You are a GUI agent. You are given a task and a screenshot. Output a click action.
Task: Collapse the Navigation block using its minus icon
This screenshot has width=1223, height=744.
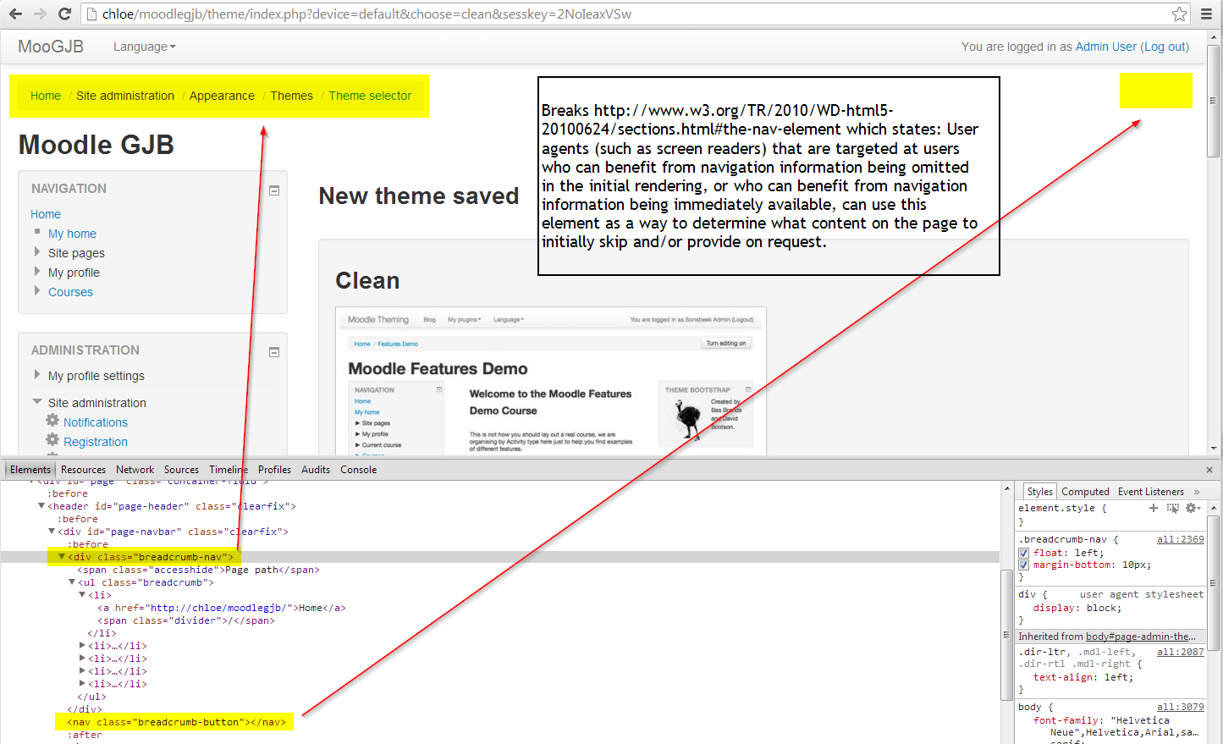click(x=274, y=190)
